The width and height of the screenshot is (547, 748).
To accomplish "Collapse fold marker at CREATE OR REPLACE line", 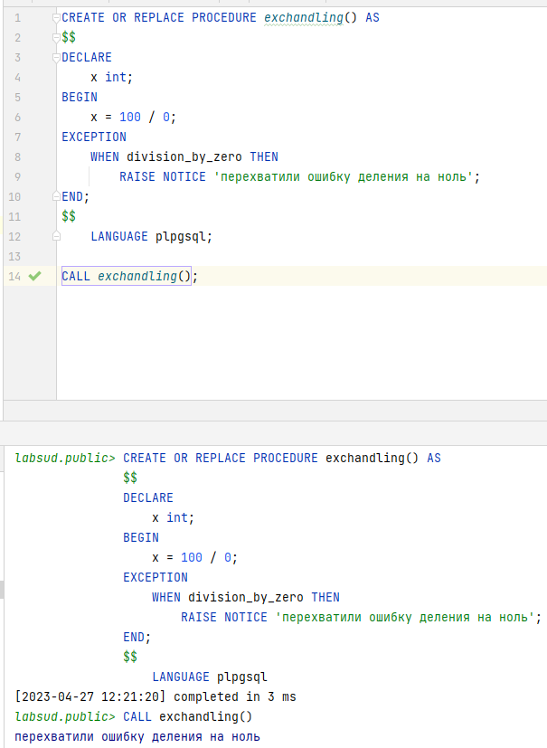I will tap(56, 18).
